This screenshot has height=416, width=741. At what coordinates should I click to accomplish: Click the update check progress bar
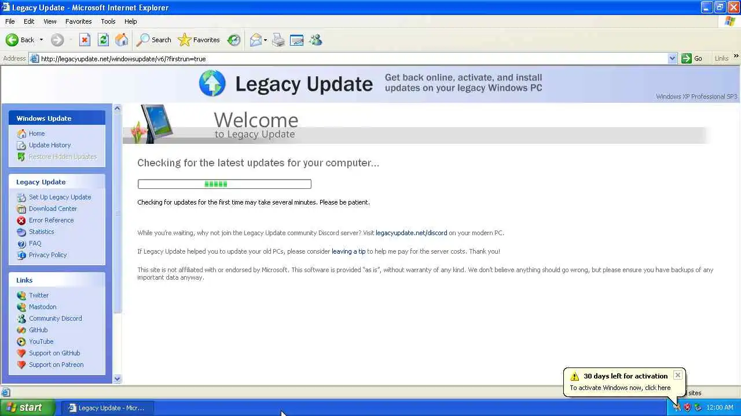[224, 184]
